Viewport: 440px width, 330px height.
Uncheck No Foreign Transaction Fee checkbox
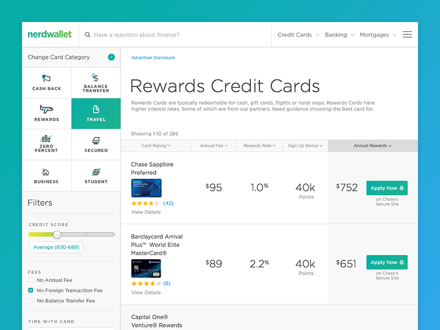point(31,290)
